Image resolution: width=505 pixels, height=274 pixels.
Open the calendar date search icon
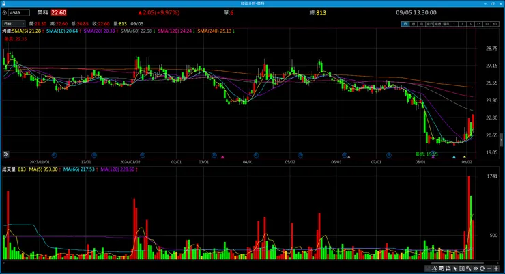click(x=442, y=269)
